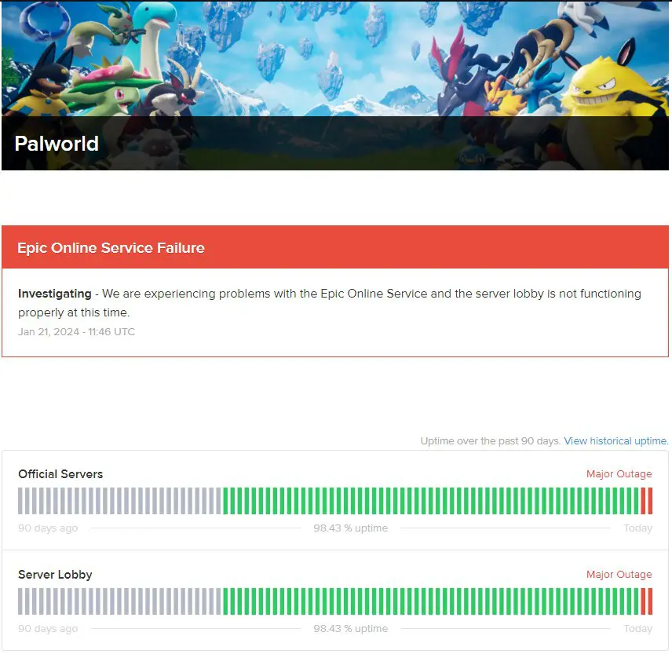Screen dimensions: 672x654
Task: Click the uptime percentage under Official Servers
Action: click(x=351, y=528)
